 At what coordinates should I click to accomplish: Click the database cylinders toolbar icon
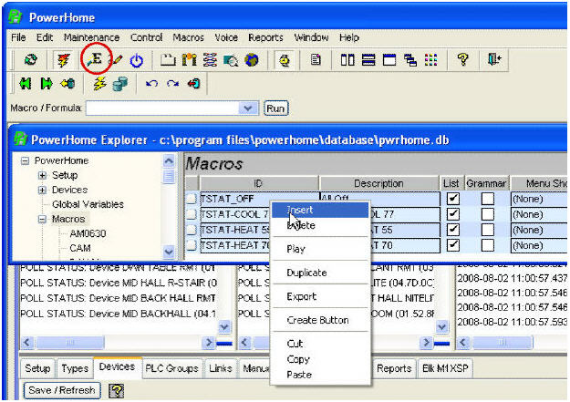click(x=120, y=84)
